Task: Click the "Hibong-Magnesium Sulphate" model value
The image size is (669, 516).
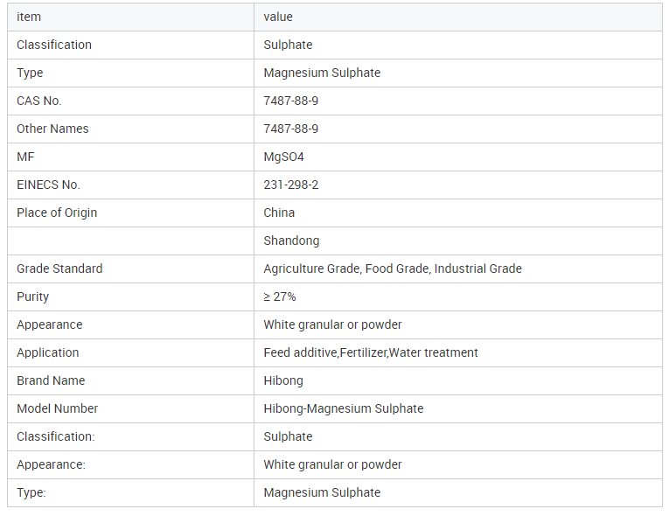Action: click(343, 408)
